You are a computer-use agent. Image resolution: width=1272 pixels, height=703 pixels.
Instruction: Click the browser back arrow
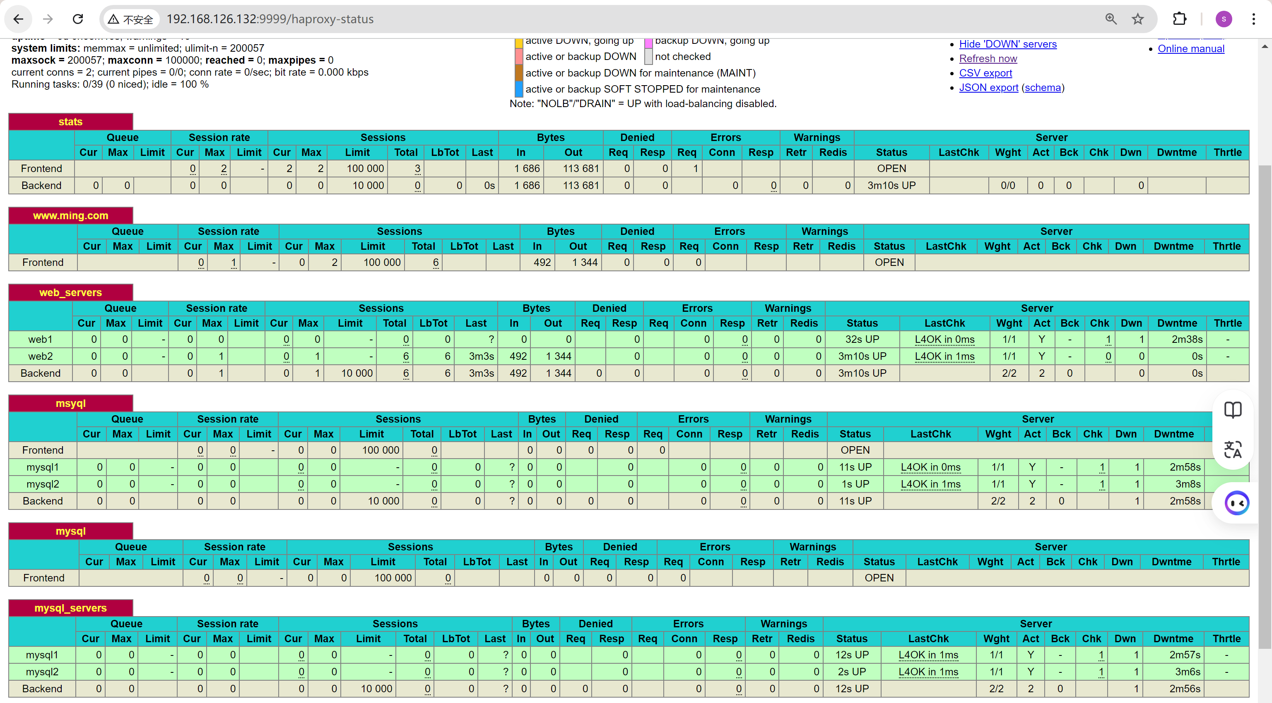click(18, 19)
